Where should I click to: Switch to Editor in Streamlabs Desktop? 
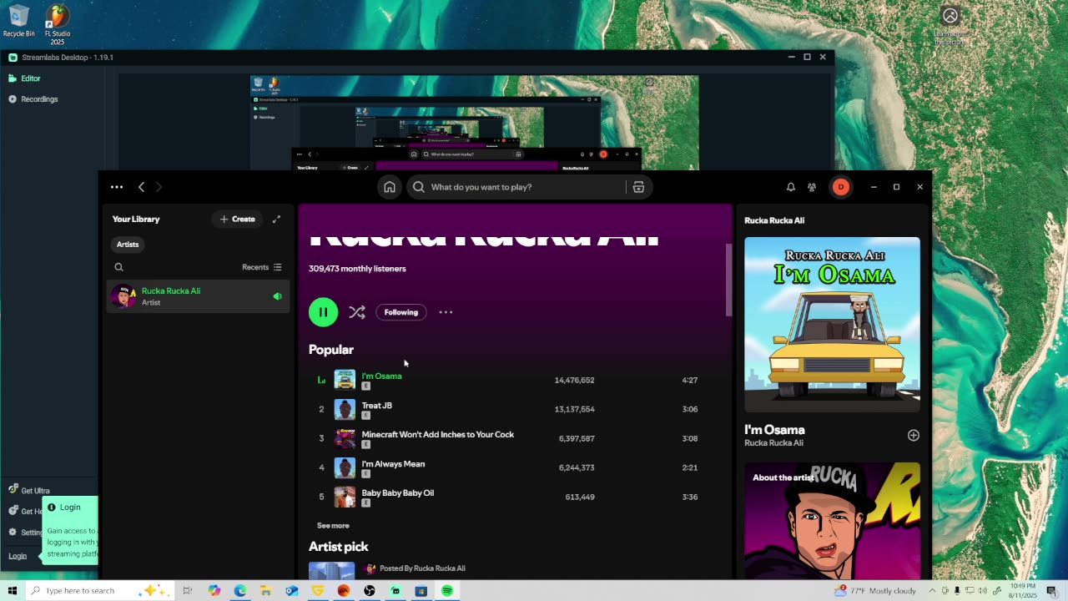pos(30,78)
